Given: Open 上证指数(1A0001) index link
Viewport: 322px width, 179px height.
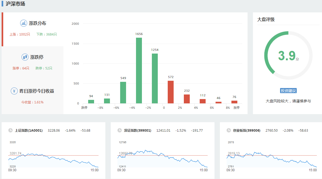Looking at the screenshot, I should tap(29, 131).
